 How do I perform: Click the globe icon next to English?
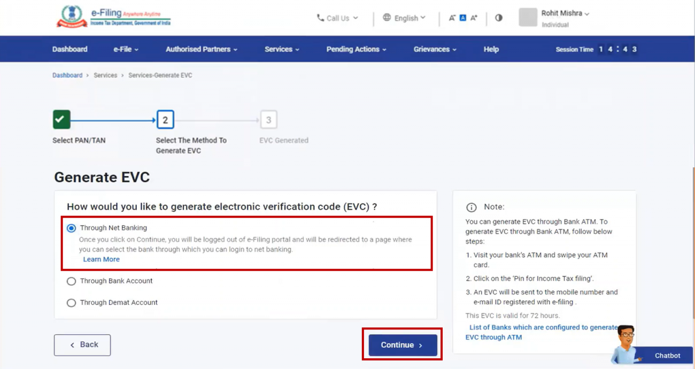point(387,18)
